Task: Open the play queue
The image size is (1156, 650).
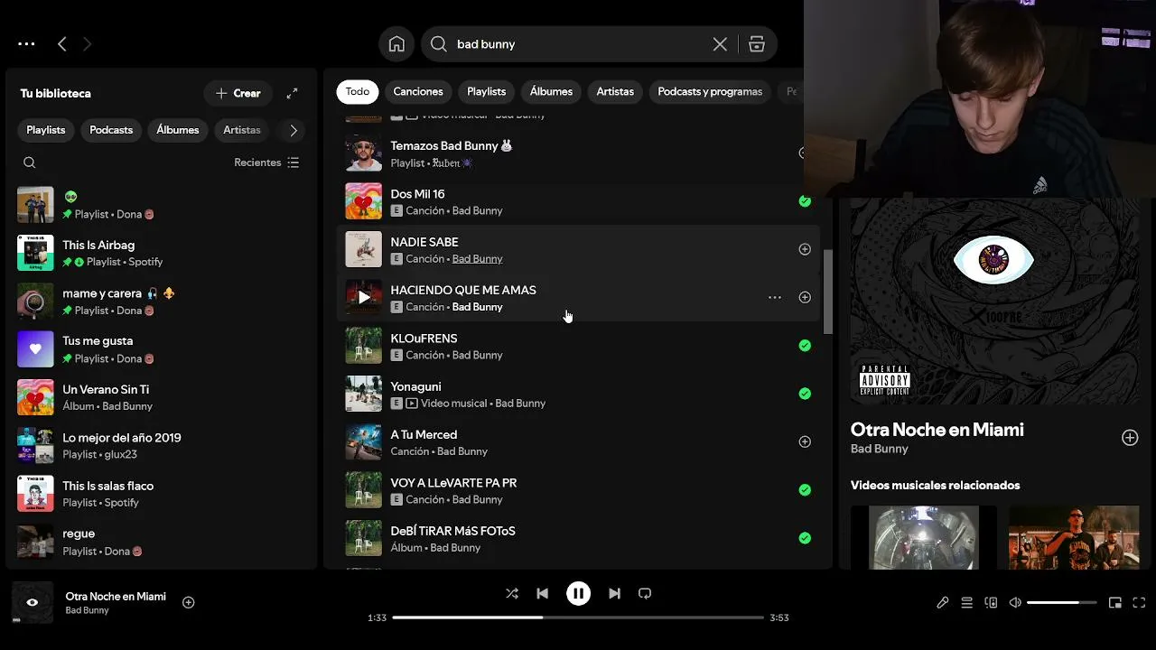Action: coord(967,602)
